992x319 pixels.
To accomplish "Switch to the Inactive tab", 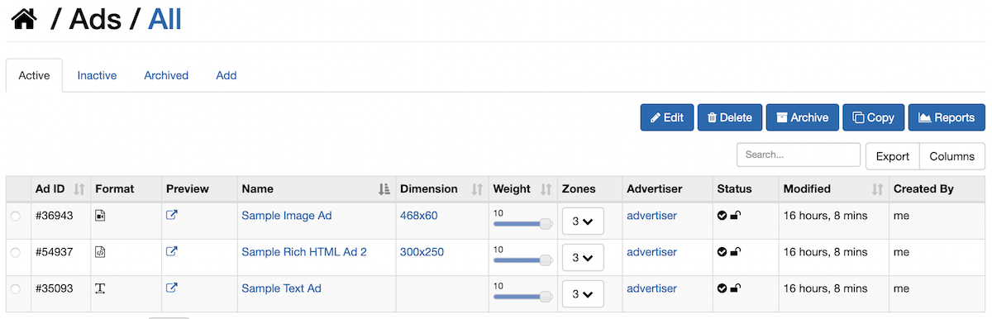I will [97, 75].
